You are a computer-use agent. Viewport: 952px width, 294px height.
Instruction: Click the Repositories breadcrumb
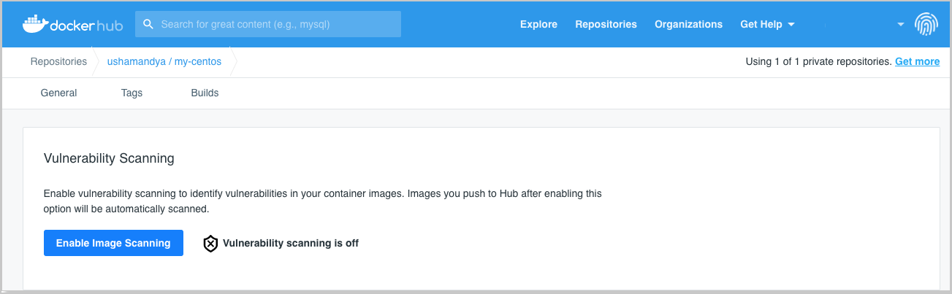[x=58, y=61]
